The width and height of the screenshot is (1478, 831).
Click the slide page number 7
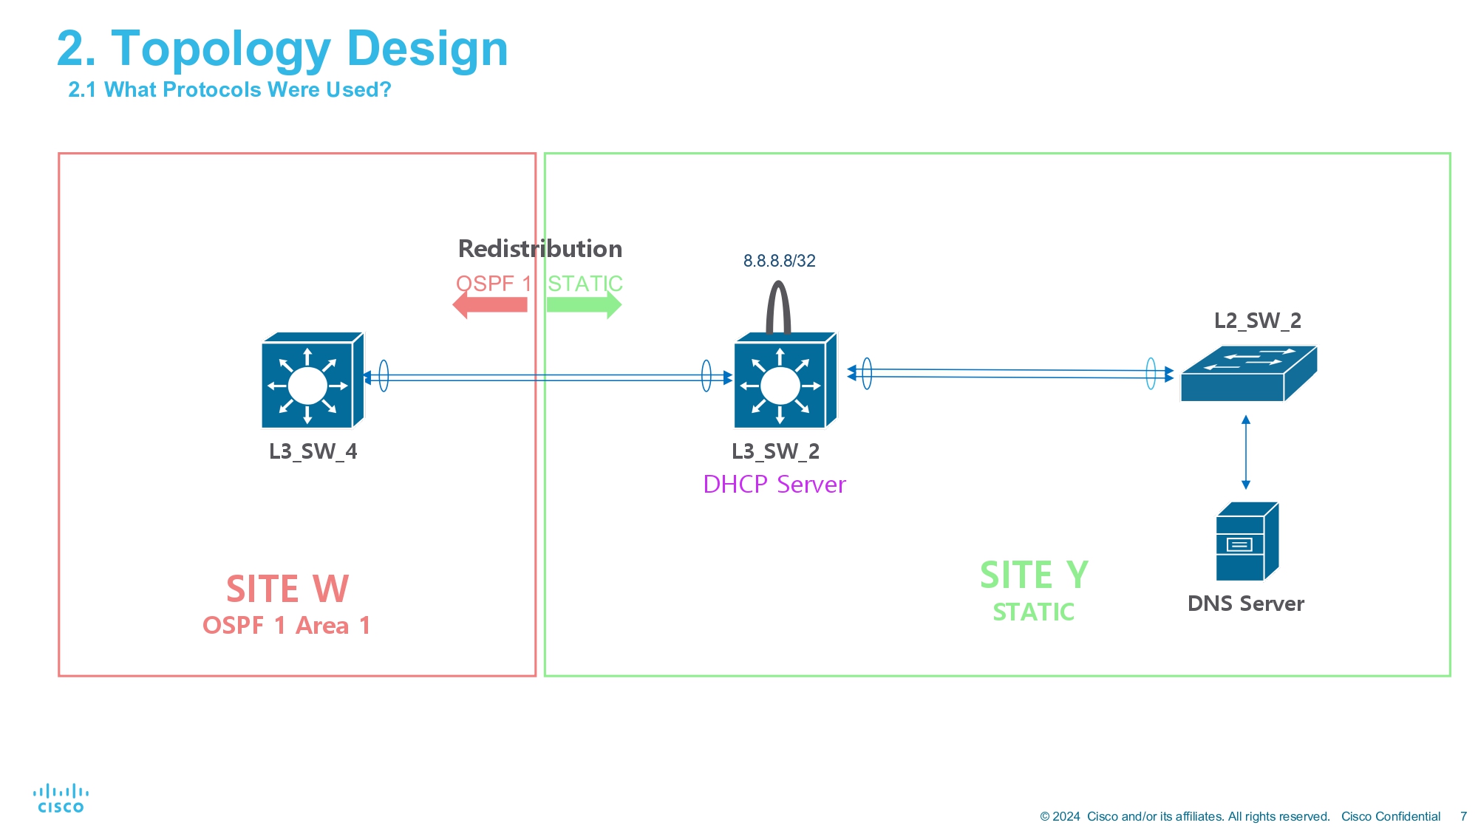pos(1463,816)
